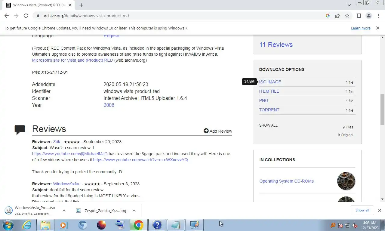
Task: Download the ISO IMAGE option
Action: coord(270,82)
